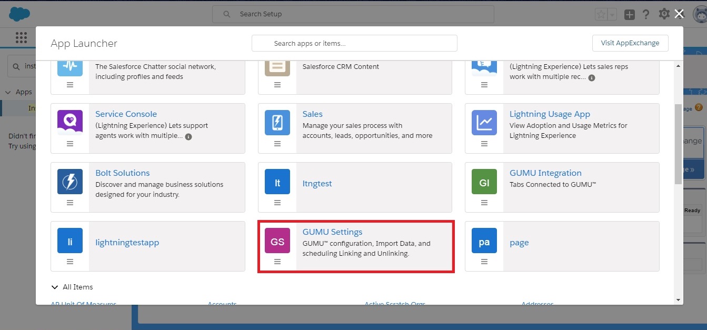The width and height of the screenshot is (707, 330).
Task: Click the App Launcher scrollbar up arrow
Action: [x=678, y=66]
